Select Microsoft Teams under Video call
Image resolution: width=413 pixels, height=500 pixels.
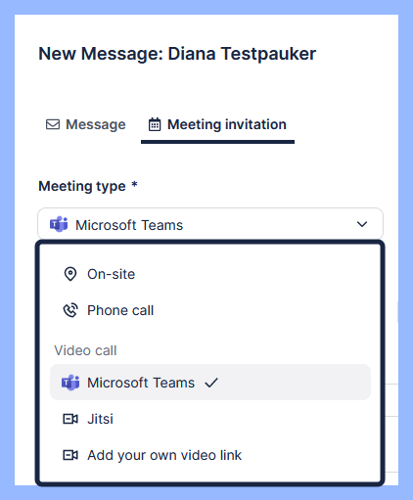point(210,383)
